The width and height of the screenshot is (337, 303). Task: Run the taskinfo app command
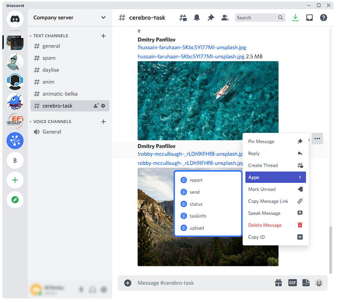click(x=208, y=216)
